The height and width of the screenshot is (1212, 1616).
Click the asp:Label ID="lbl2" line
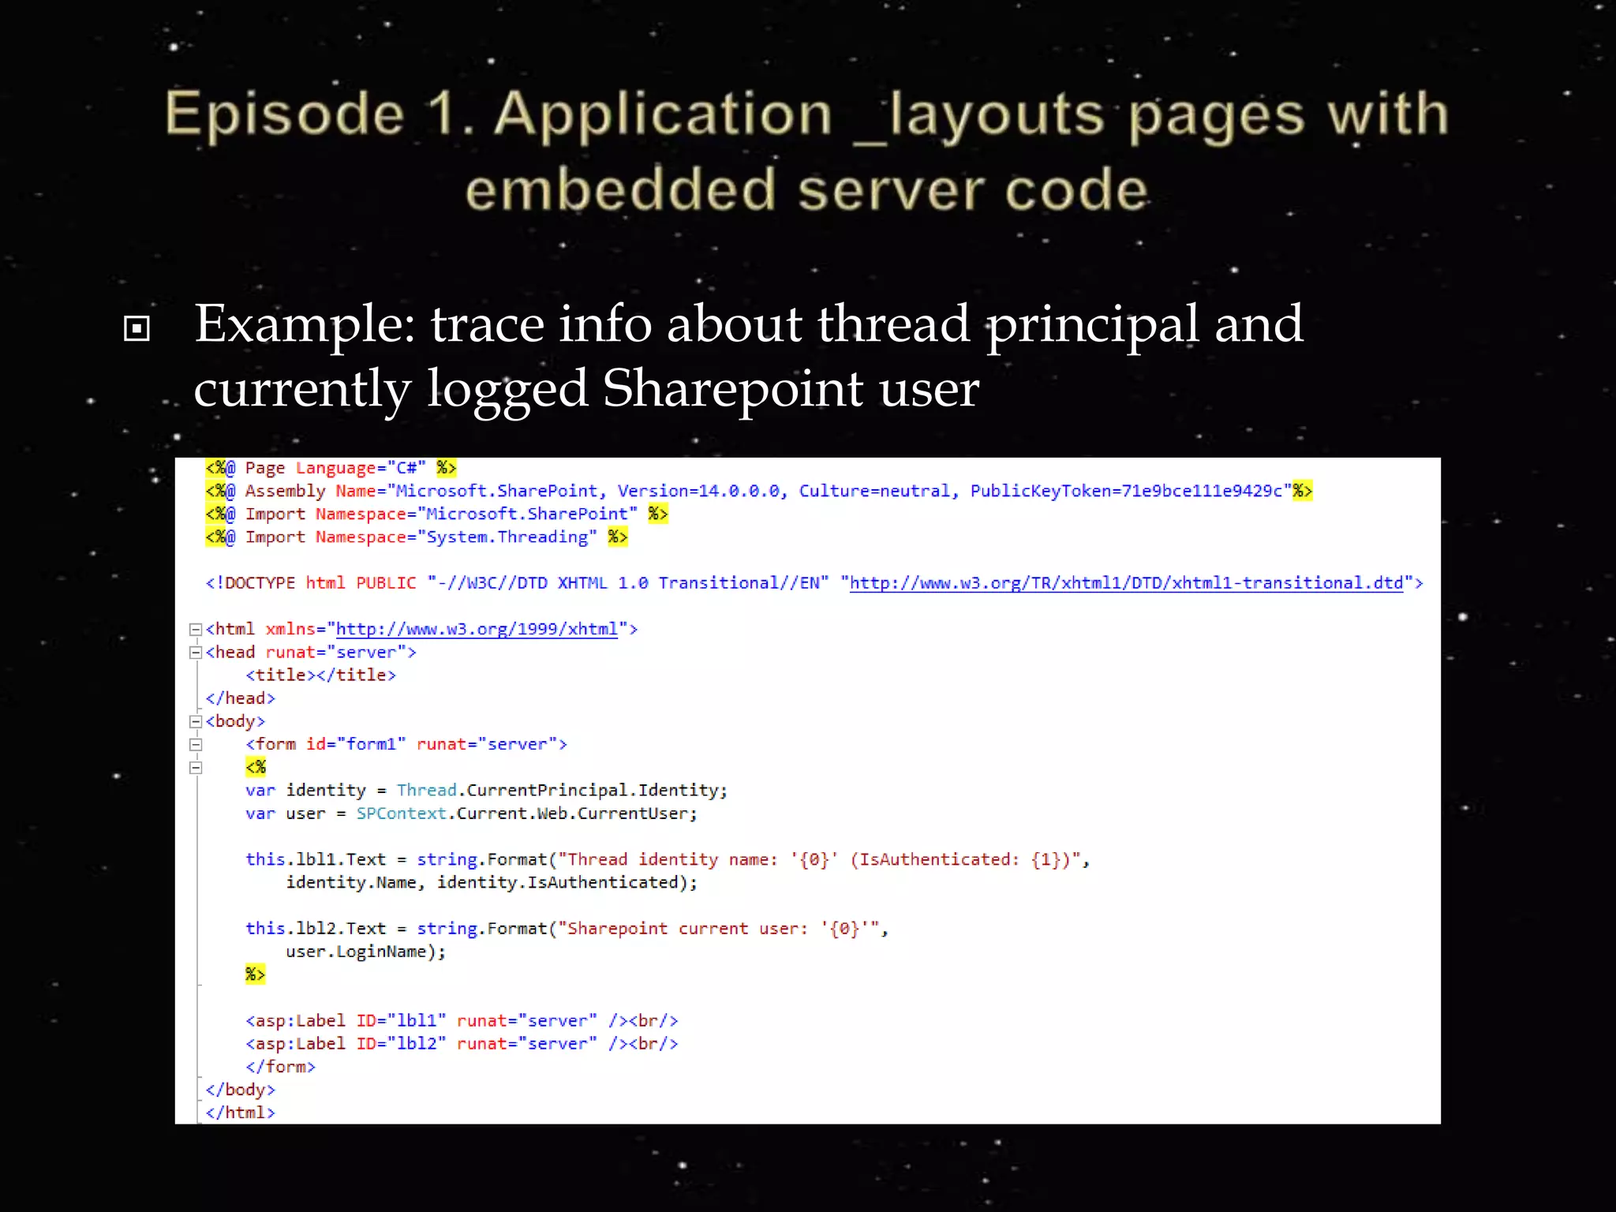point(462,1044)
